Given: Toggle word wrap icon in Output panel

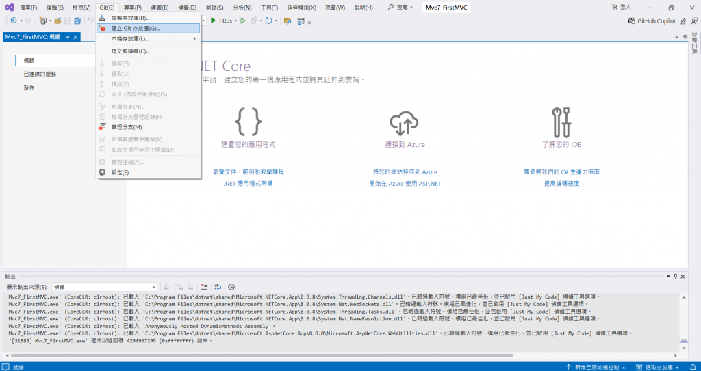Looking at the screenshot, I should [218, 287].
